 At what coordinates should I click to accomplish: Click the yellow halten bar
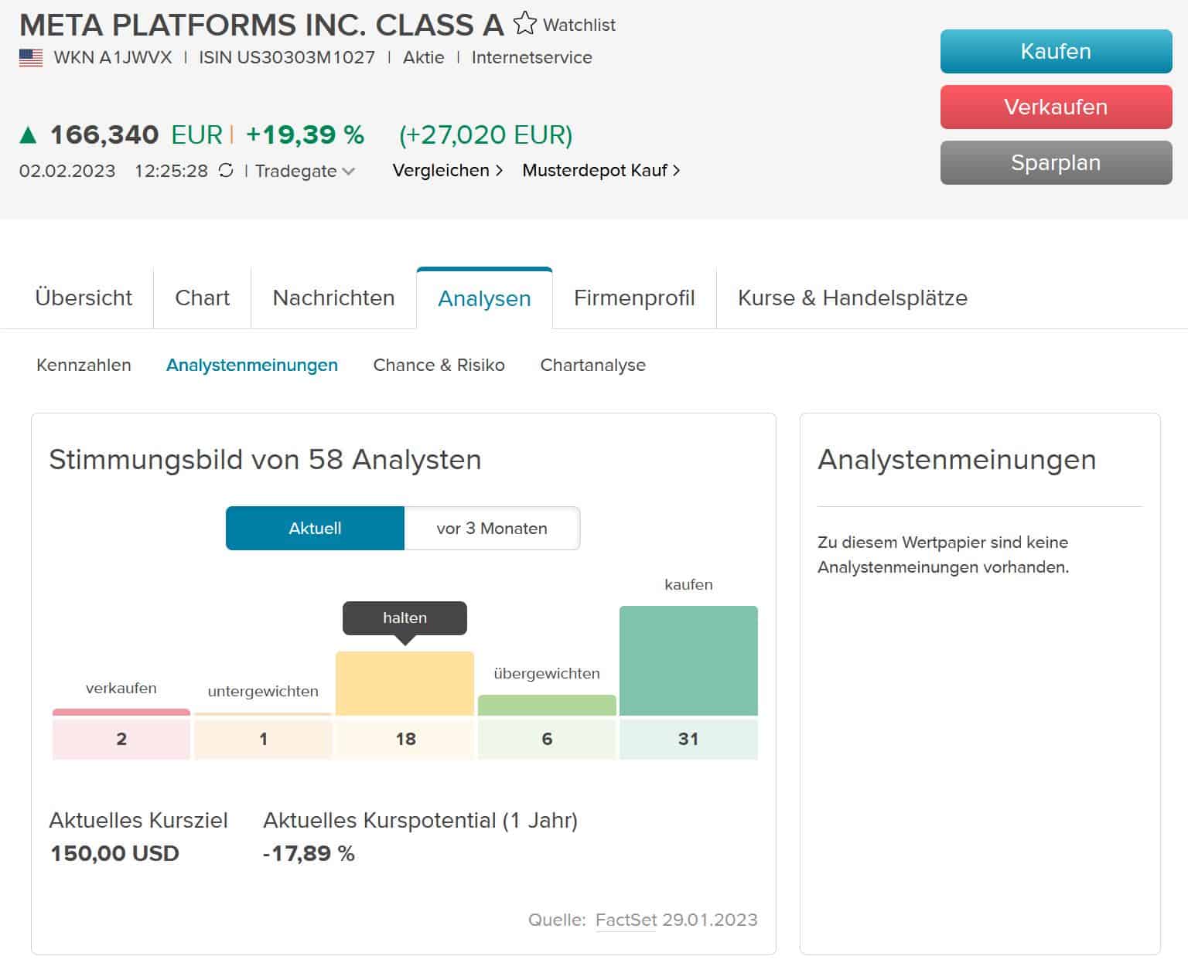click(x=405, y=683)
